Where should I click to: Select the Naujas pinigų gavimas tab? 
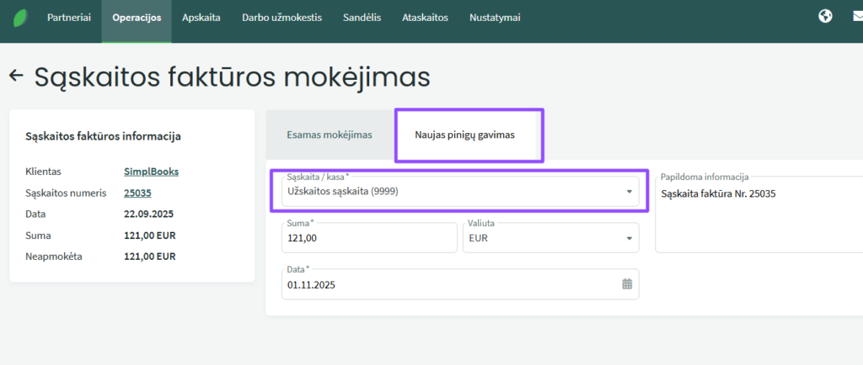pos(464,135)
